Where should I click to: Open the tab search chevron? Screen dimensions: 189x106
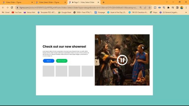click(x=167, y=2)
